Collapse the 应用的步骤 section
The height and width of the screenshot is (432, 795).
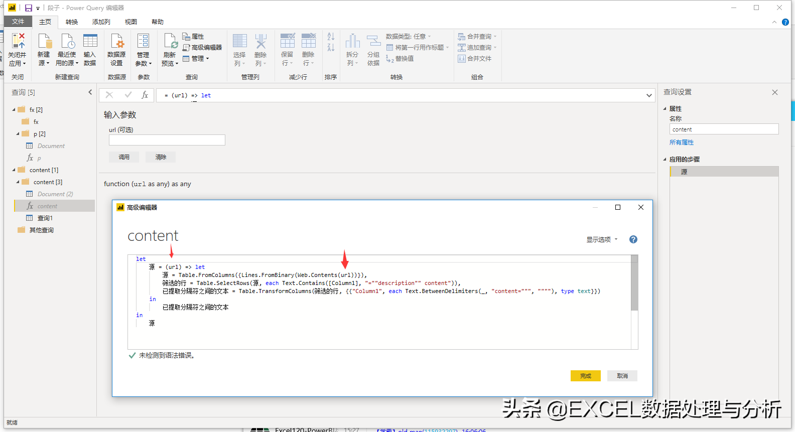[x=665, y=160]
